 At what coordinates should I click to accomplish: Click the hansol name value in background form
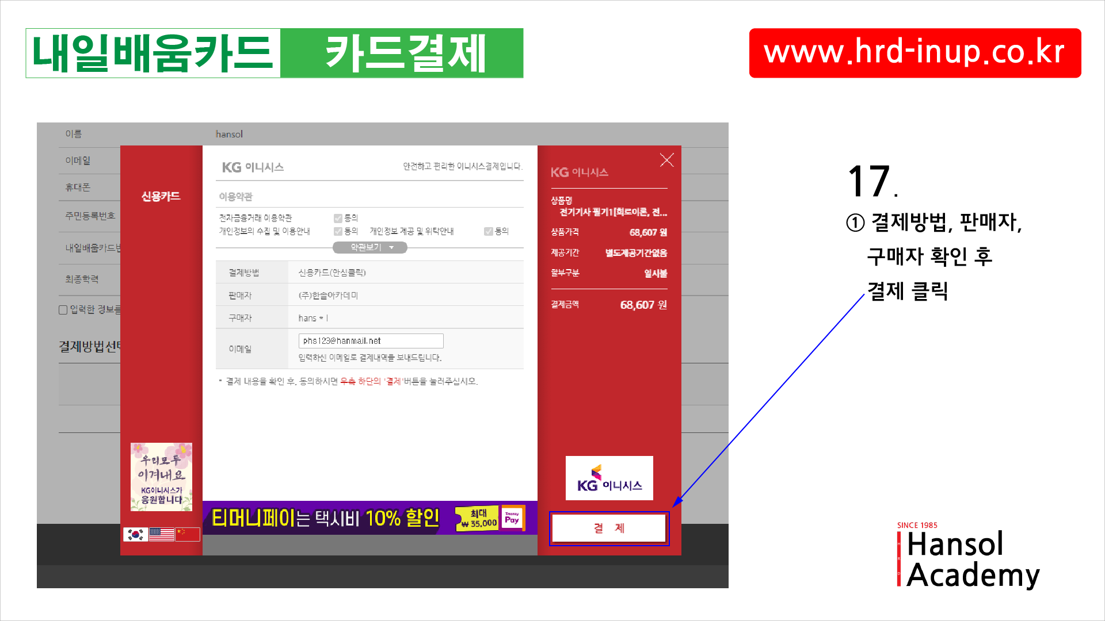pos(229,134)
